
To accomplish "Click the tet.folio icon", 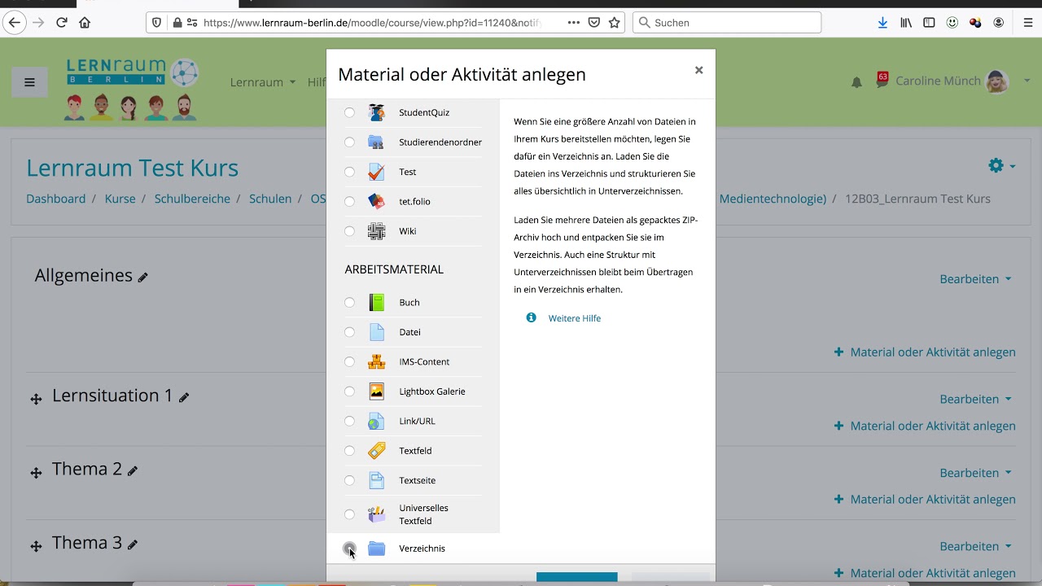I will (x=376, y=201).
